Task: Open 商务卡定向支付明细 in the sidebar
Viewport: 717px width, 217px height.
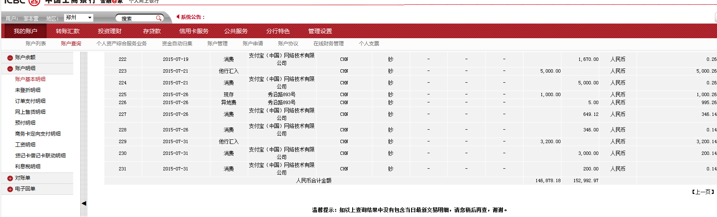Action: click(38, 134)
